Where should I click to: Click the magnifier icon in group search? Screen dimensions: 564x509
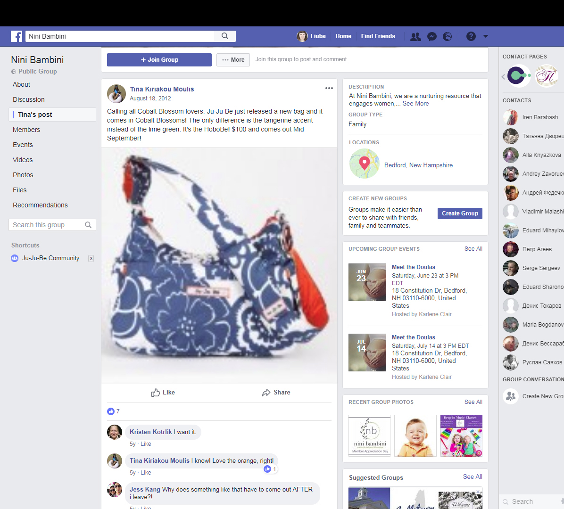point(88,225)
